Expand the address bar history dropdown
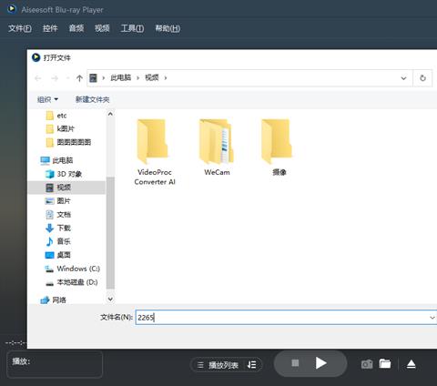Image resolution: width=437 pixels, height=386 pixels. click(x=403, y=78)
